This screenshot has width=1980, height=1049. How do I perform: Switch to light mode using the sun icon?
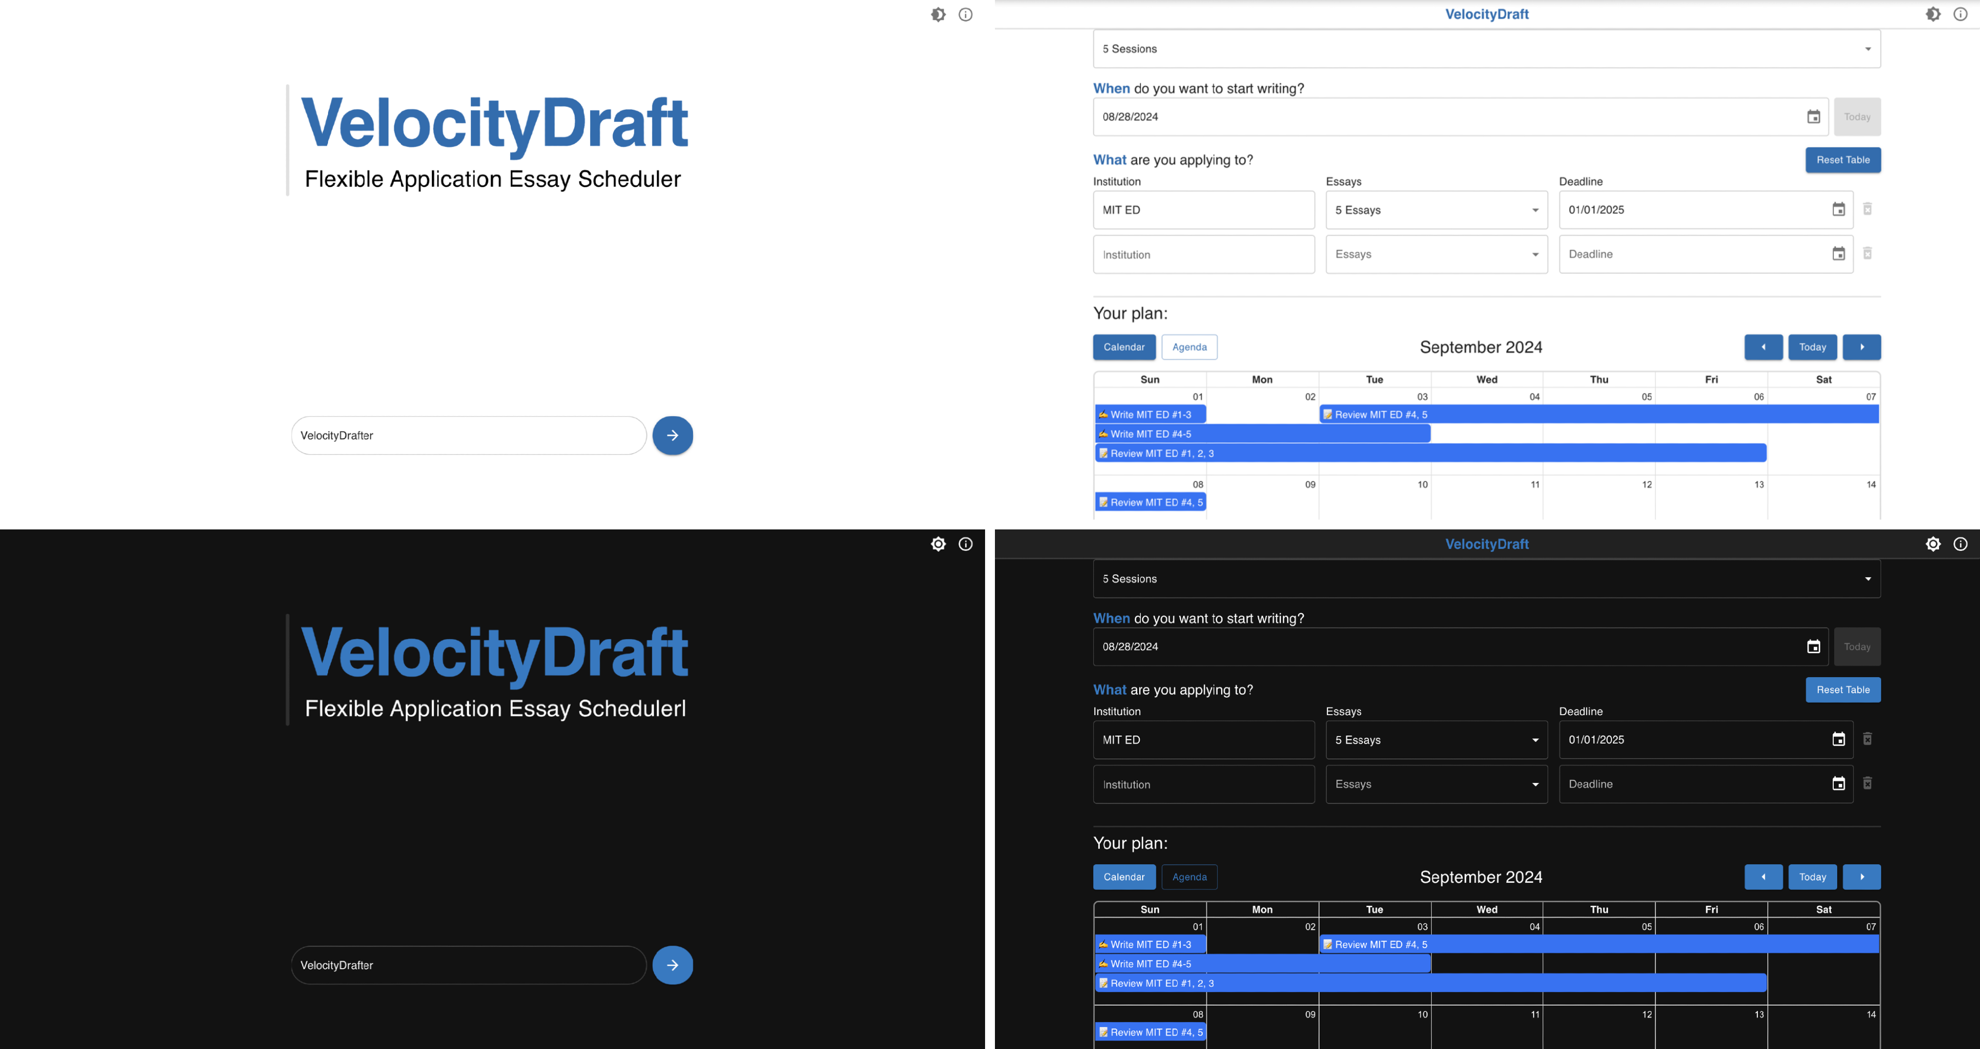click(938, 543)
